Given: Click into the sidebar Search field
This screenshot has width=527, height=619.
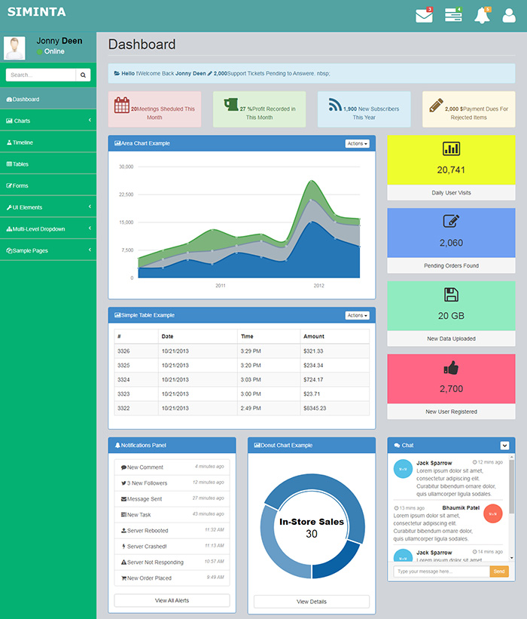Looking at the screenshot, I should coord(41,75).
